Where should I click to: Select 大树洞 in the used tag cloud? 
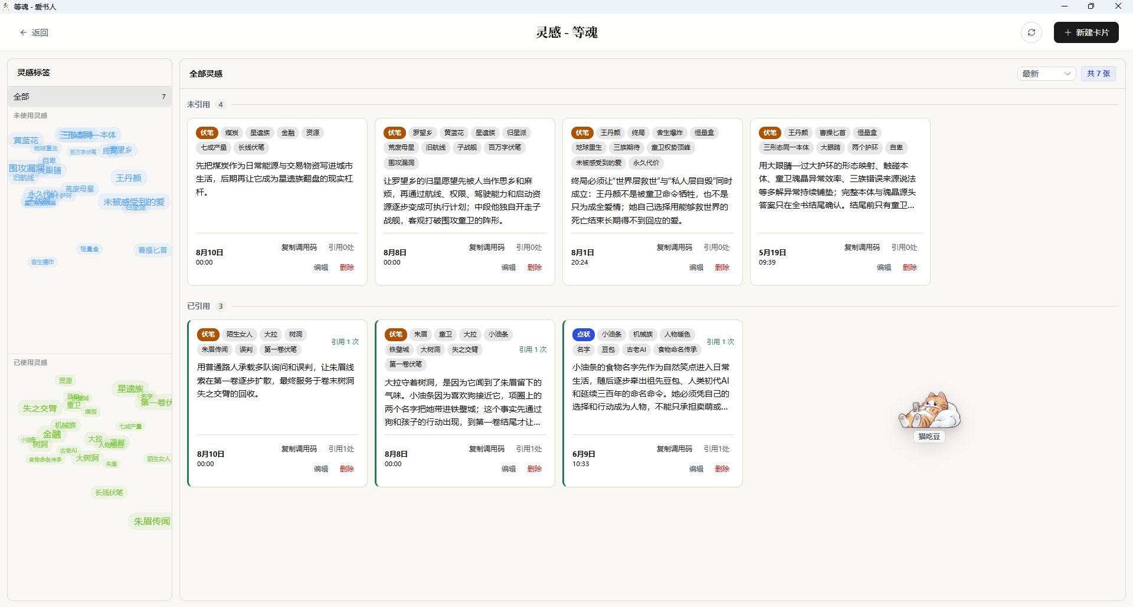pos(87,458)
